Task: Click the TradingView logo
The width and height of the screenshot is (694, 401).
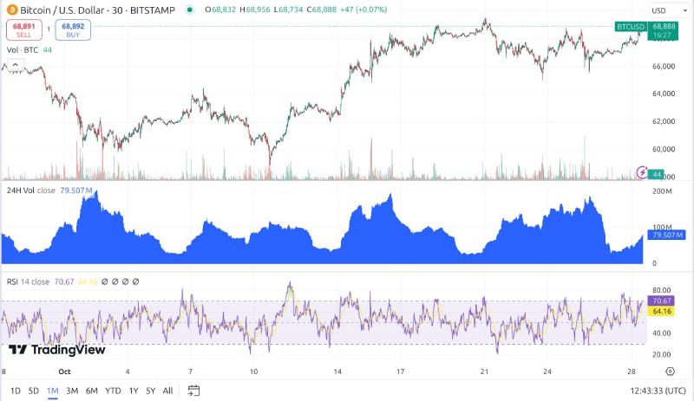Action: (x=57, y=350)
